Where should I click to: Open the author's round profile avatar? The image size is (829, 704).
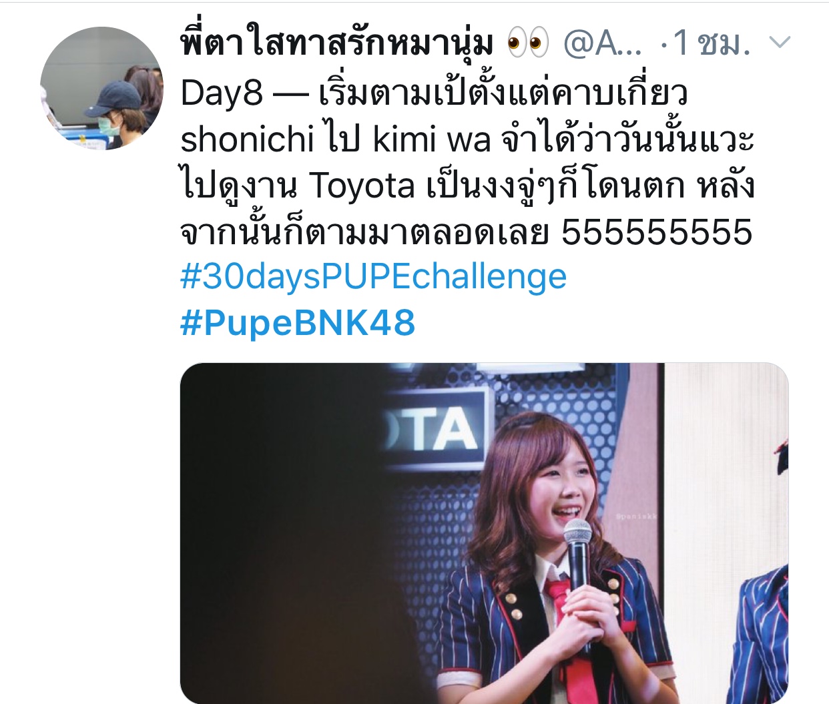point(101,88)
